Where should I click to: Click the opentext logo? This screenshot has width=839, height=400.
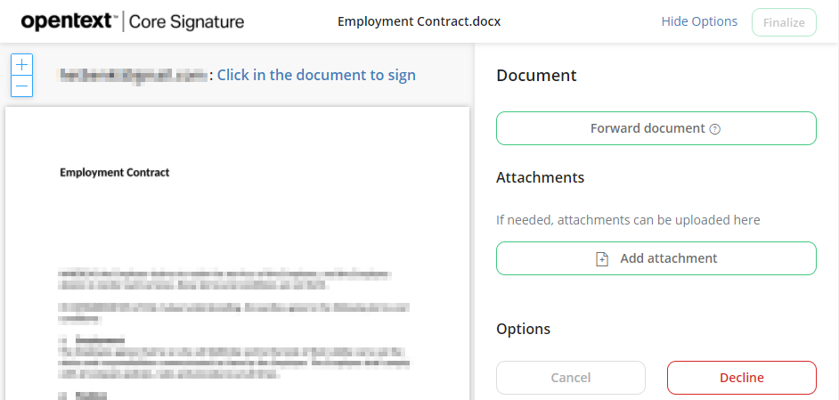click(68, 21)
